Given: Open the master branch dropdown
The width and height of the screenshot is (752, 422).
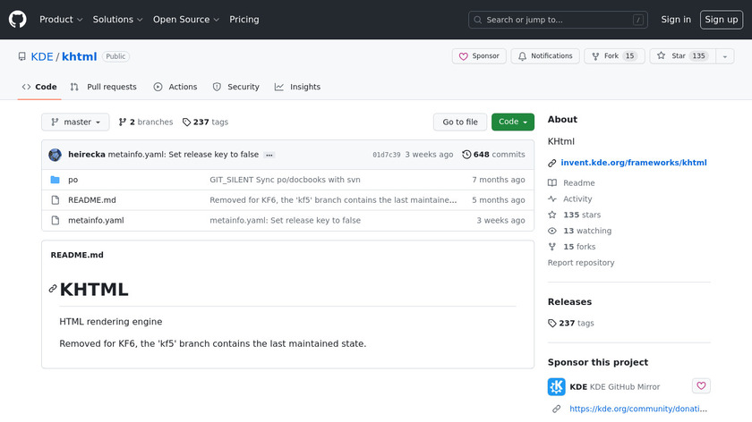Looking at the screenshot, I should 76,122.
